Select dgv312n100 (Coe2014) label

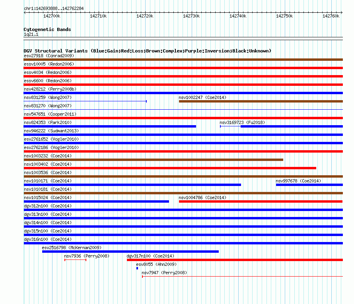pos(48,206)
